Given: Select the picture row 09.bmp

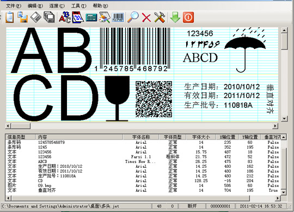Looking at the screenshot, I should [x=143, y=185].
